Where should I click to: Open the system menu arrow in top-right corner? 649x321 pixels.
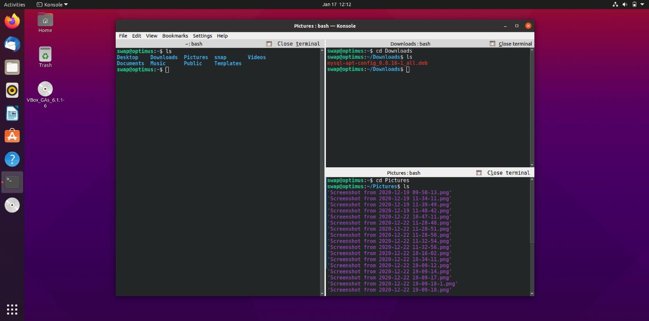tap(642, 5)
